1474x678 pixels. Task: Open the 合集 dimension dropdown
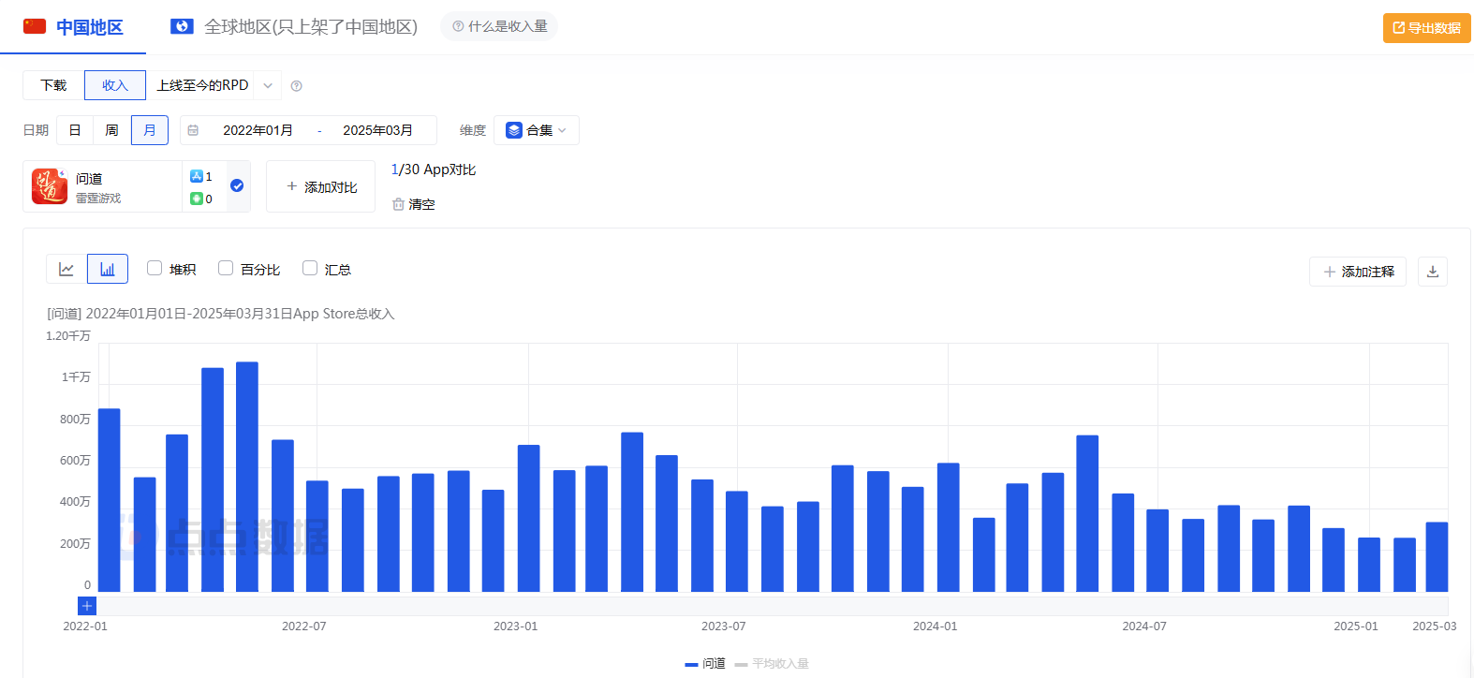pyautogui.click(x=537, y=130)
